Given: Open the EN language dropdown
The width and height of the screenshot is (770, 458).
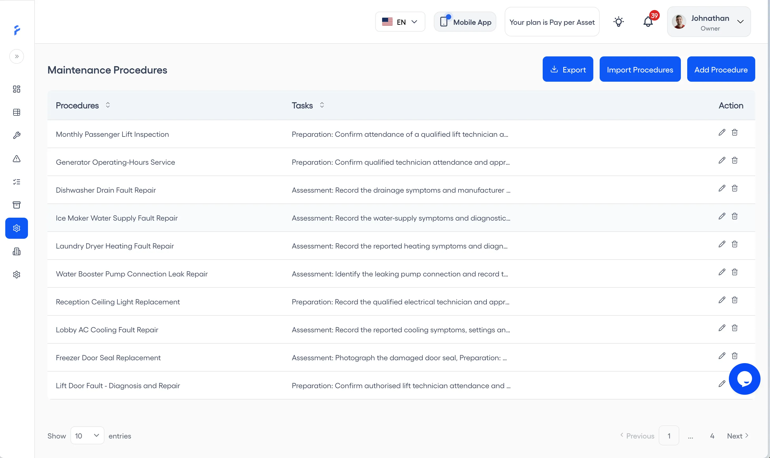Looking at the screenshot, I should [x=400, y=22].
